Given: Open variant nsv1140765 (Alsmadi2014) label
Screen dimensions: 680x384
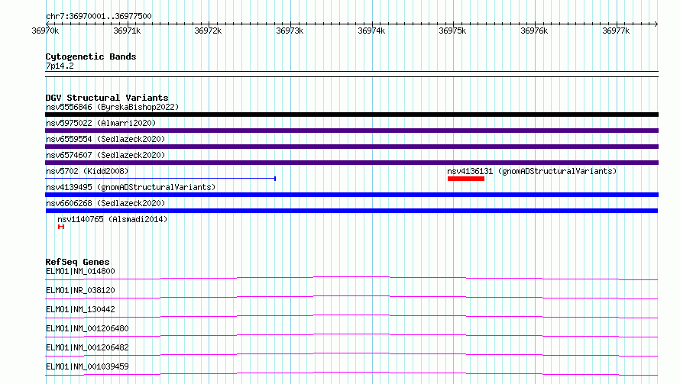Looking at the screenshot, I should click(x=112, y=219).
